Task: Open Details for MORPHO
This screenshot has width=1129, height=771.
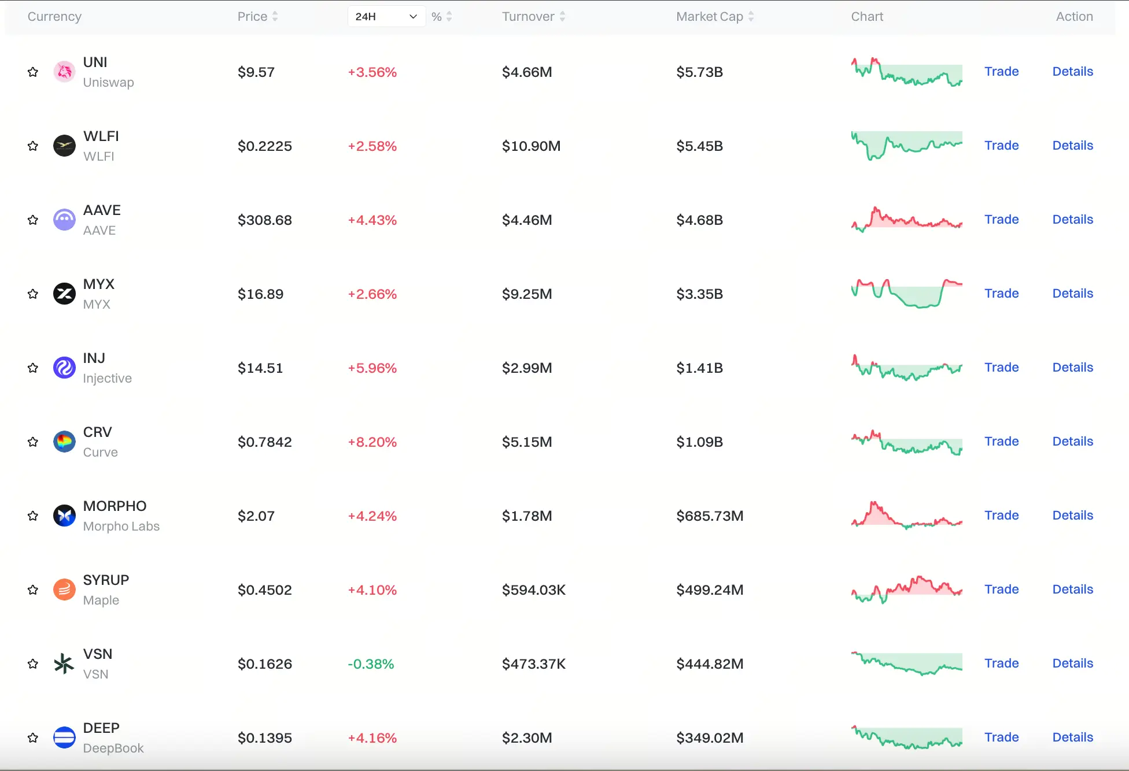Action: (x=1072, y=516)
